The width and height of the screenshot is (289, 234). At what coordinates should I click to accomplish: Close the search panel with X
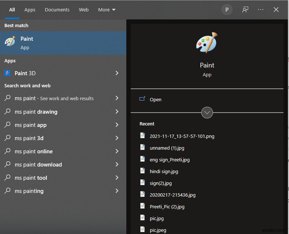coord(276,10)
